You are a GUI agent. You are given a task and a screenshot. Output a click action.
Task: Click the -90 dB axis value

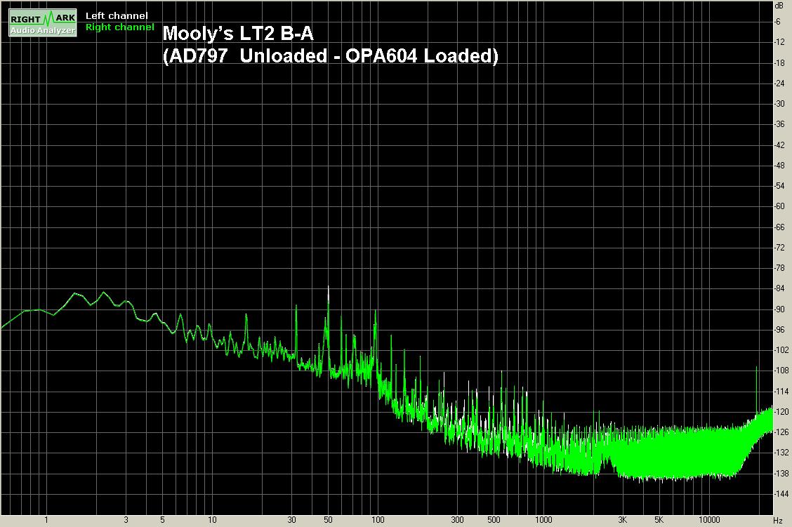click(x=779, y=309)
